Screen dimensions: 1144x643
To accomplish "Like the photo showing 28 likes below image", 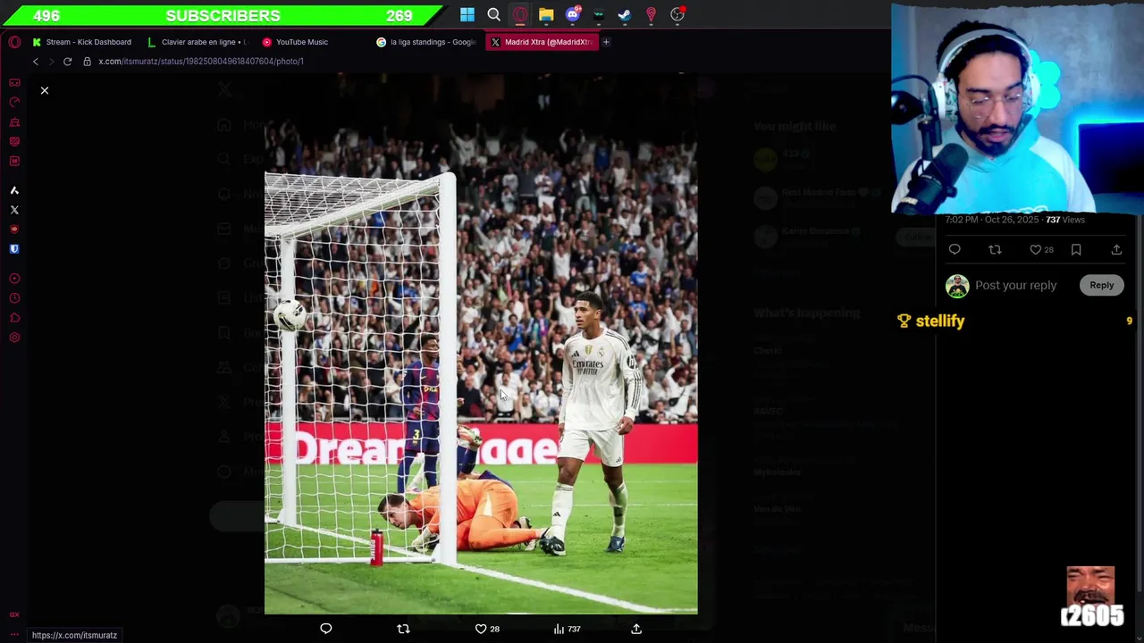I will tap(487, 629).
